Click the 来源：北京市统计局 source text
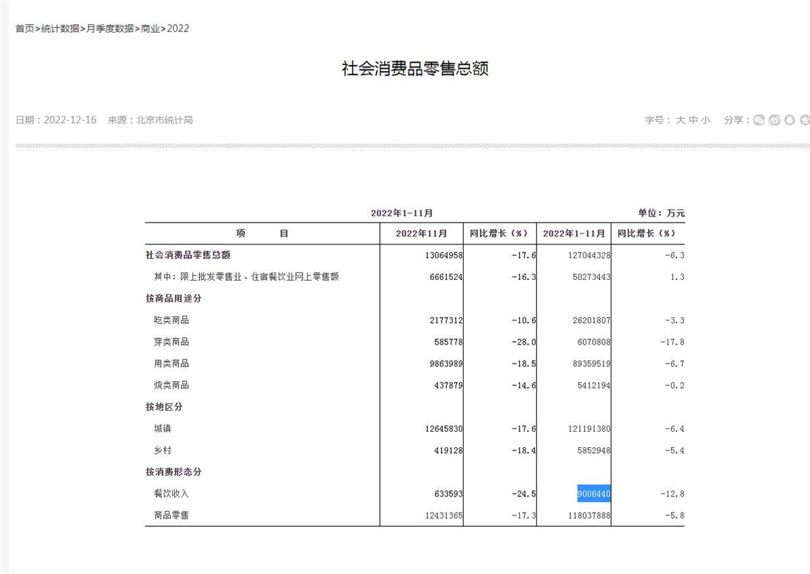Screen dimensions: 810x574 (x=150, y=120)
